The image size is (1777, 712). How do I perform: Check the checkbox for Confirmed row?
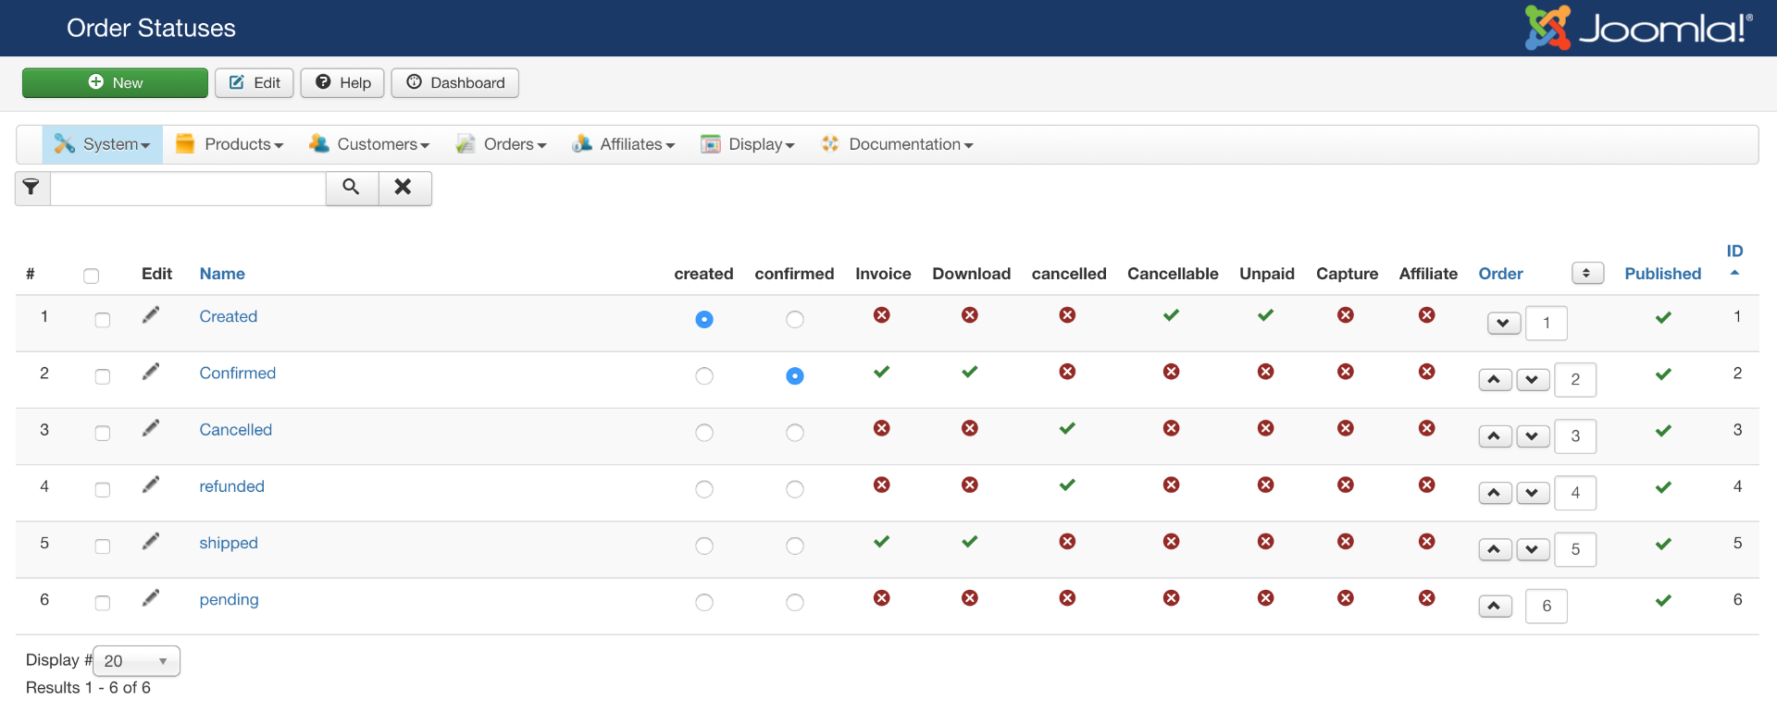click(103, 376)
